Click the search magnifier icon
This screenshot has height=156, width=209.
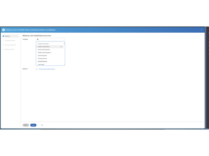[38, 39]
